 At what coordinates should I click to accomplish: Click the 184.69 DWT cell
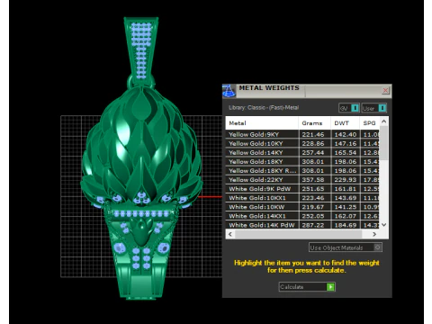[x=346, y=225]
